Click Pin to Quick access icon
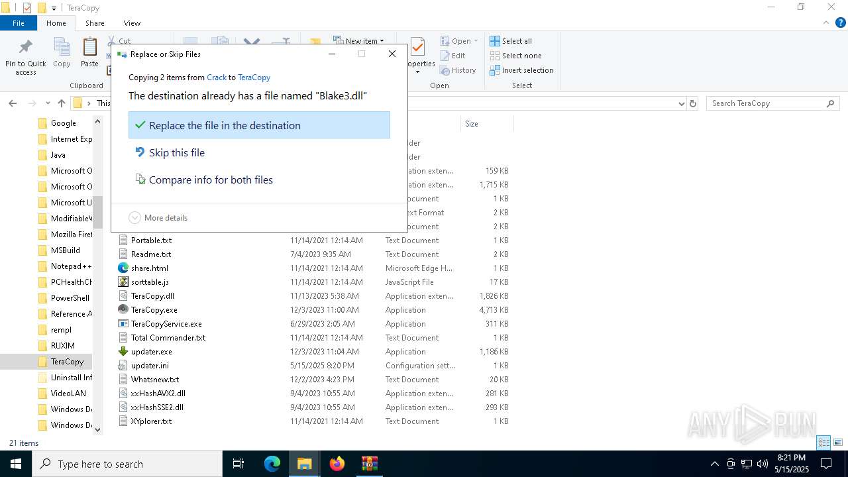 (26, 47)
